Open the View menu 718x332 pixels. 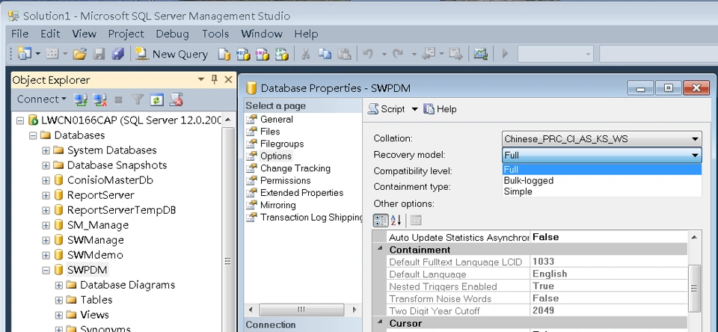click(x=85, y=34)
